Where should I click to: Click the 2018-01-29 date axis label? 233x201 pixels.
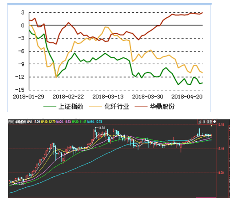(x=28, y=97)
